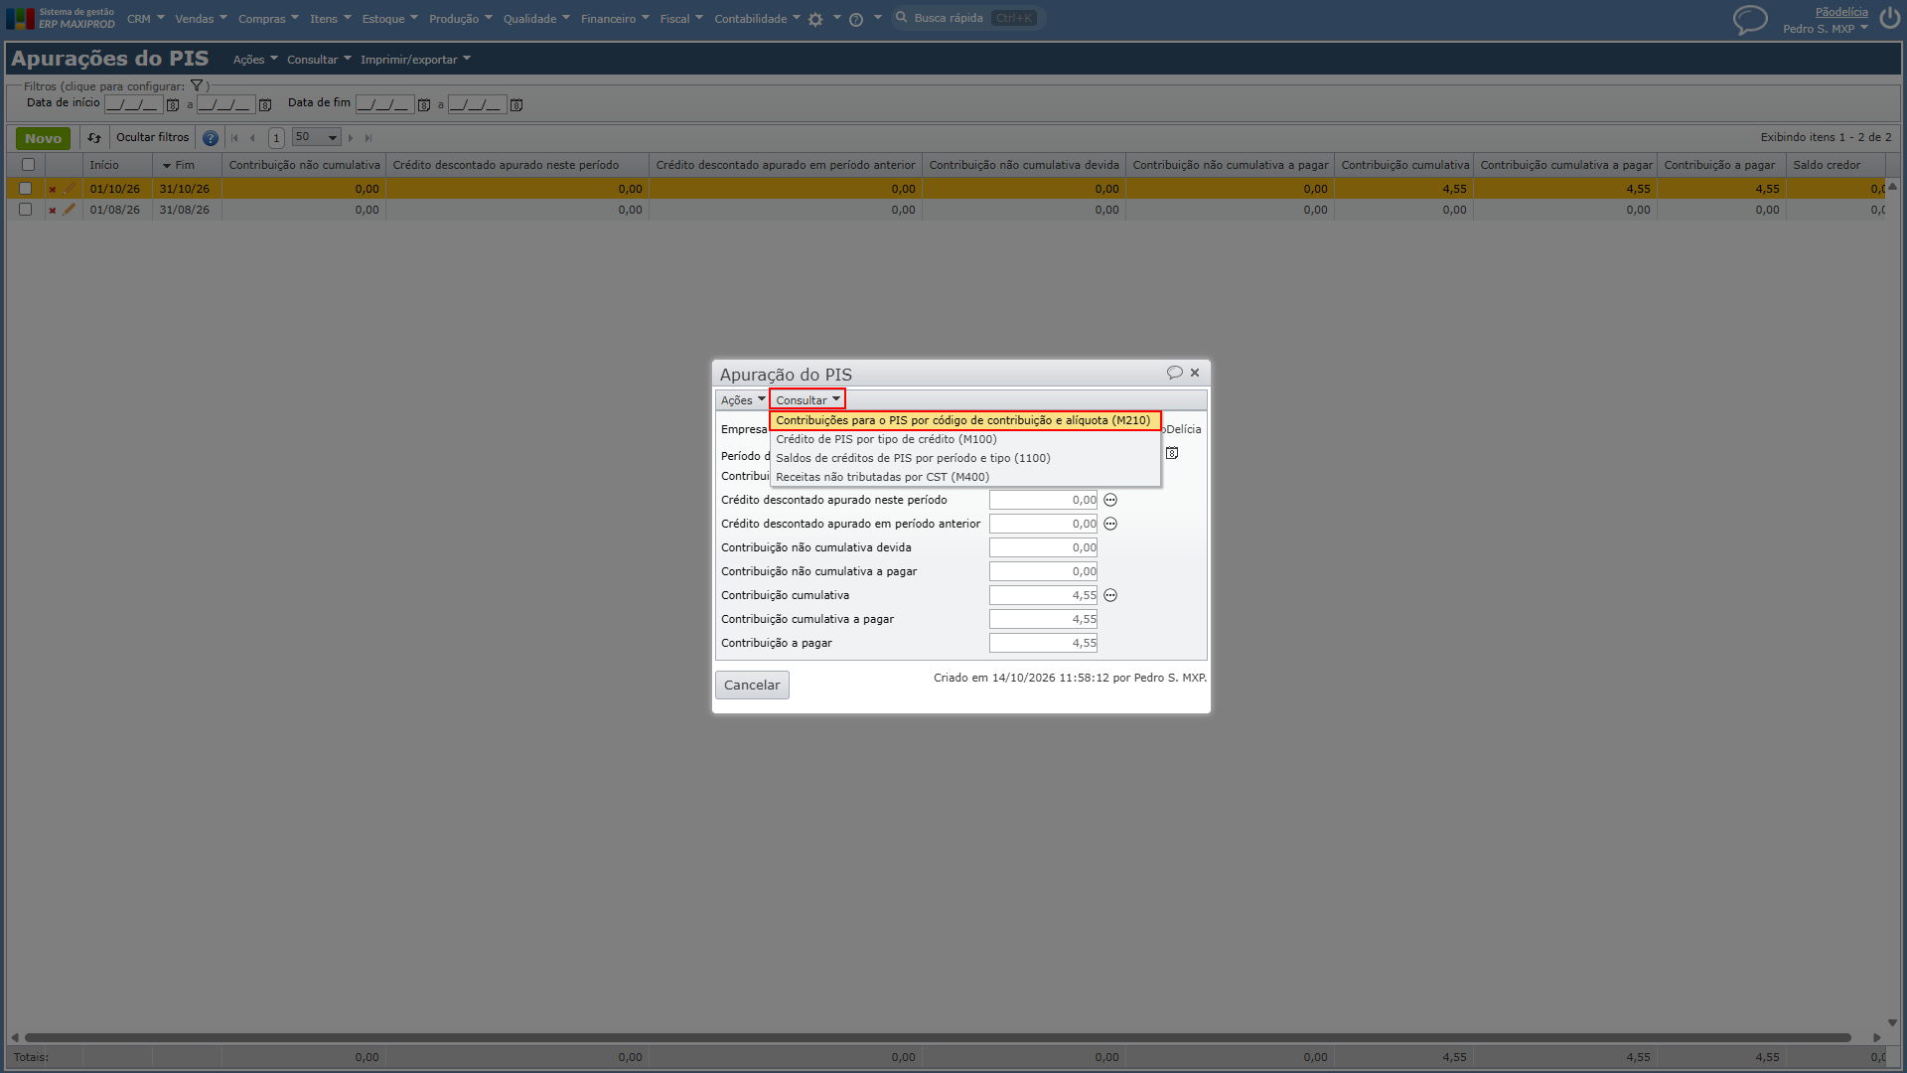Open calendar for first Data de início
1907x1073 pixels.
pos(173,104)
